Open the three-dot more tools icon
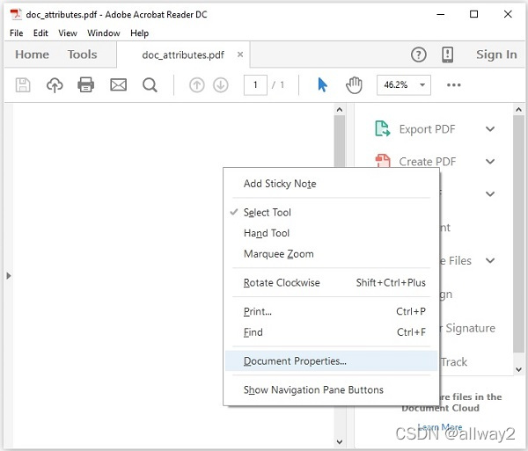Image resolution: width=528 pixels, height=451 pixels. point(453,84)
